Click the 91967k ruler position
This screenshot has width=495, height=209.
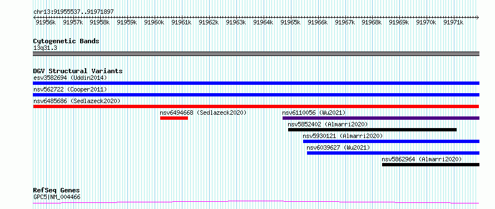coord(345,22)
